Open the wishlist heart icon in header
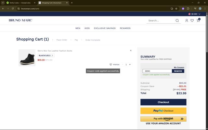 coord(192,20)
